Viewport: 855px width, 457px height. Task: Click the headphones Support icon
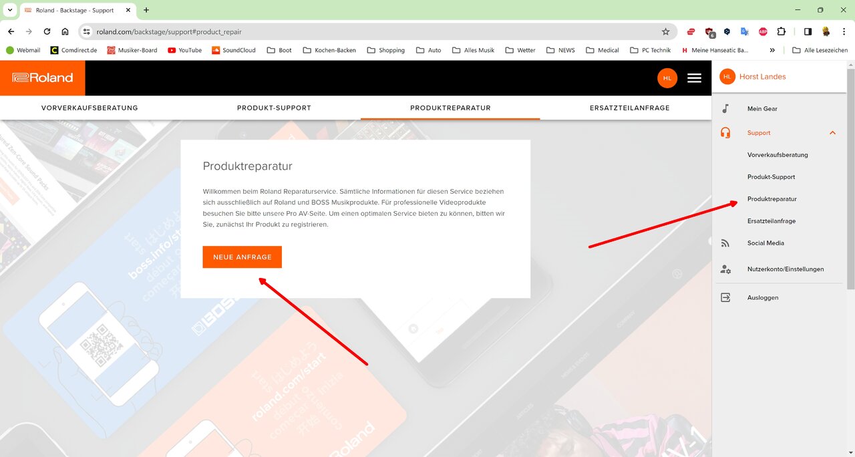(x=725, y=133)
